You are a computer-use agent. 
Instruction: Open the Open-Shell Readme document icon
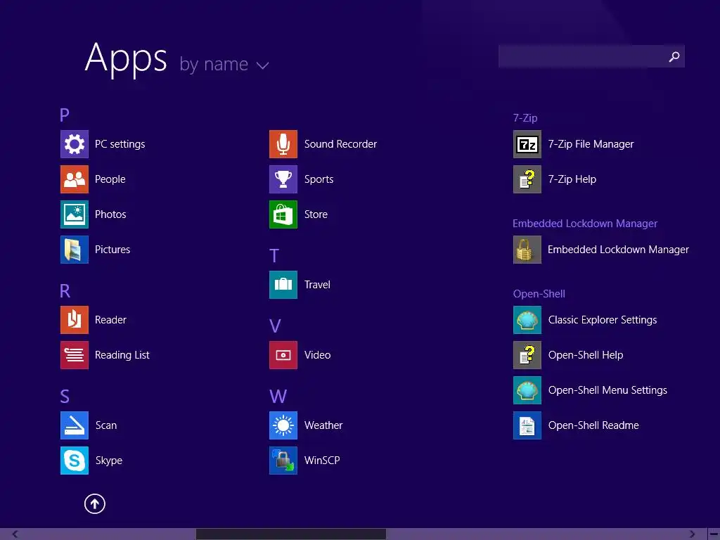point(527,425)
